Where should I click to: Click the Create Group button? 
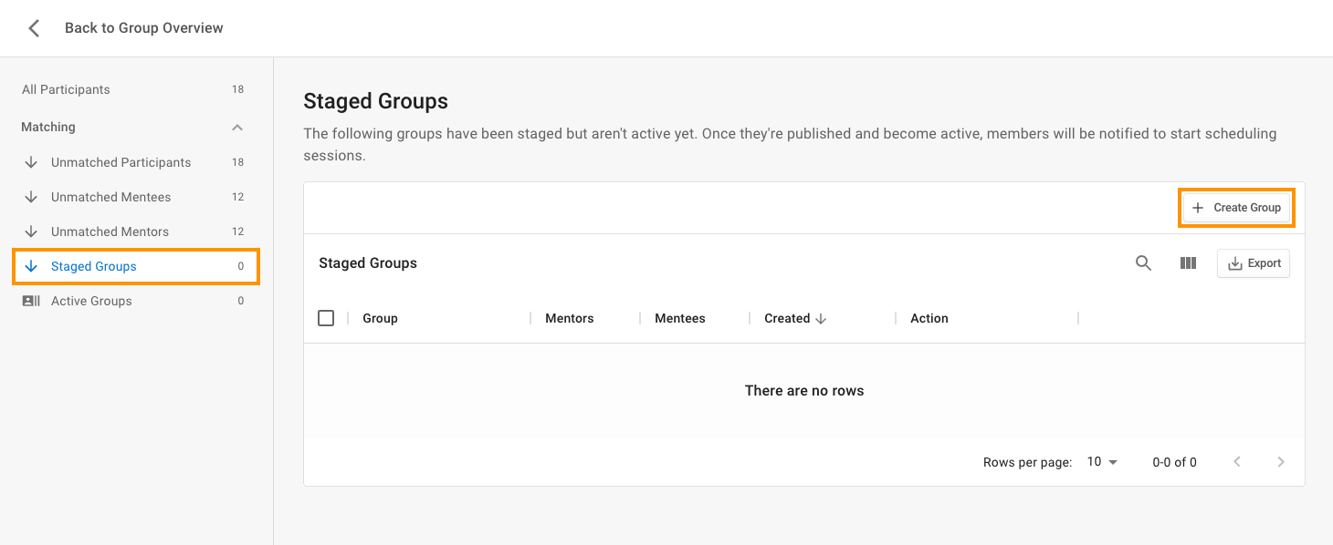1236,208
